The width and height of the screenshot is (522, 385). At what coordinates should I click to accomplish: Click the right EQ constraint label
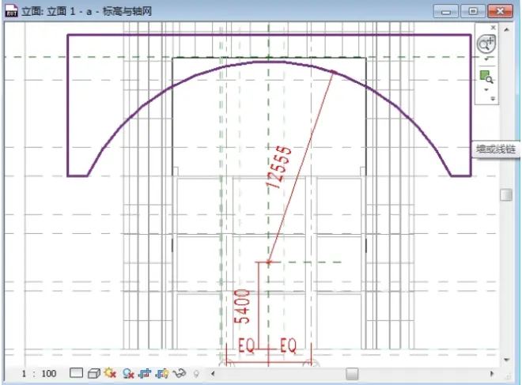click(288, 345)
